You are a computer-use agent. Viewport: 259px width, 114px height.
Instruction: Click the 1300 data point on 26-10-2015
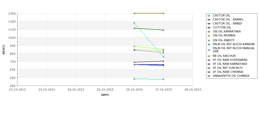coord(134,13)
